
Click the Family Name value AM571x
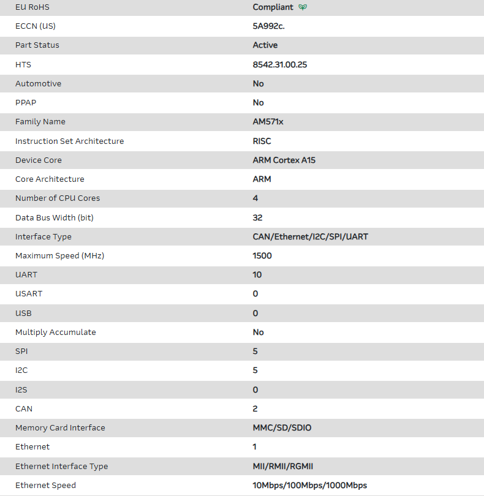click(x=268, y=122)
